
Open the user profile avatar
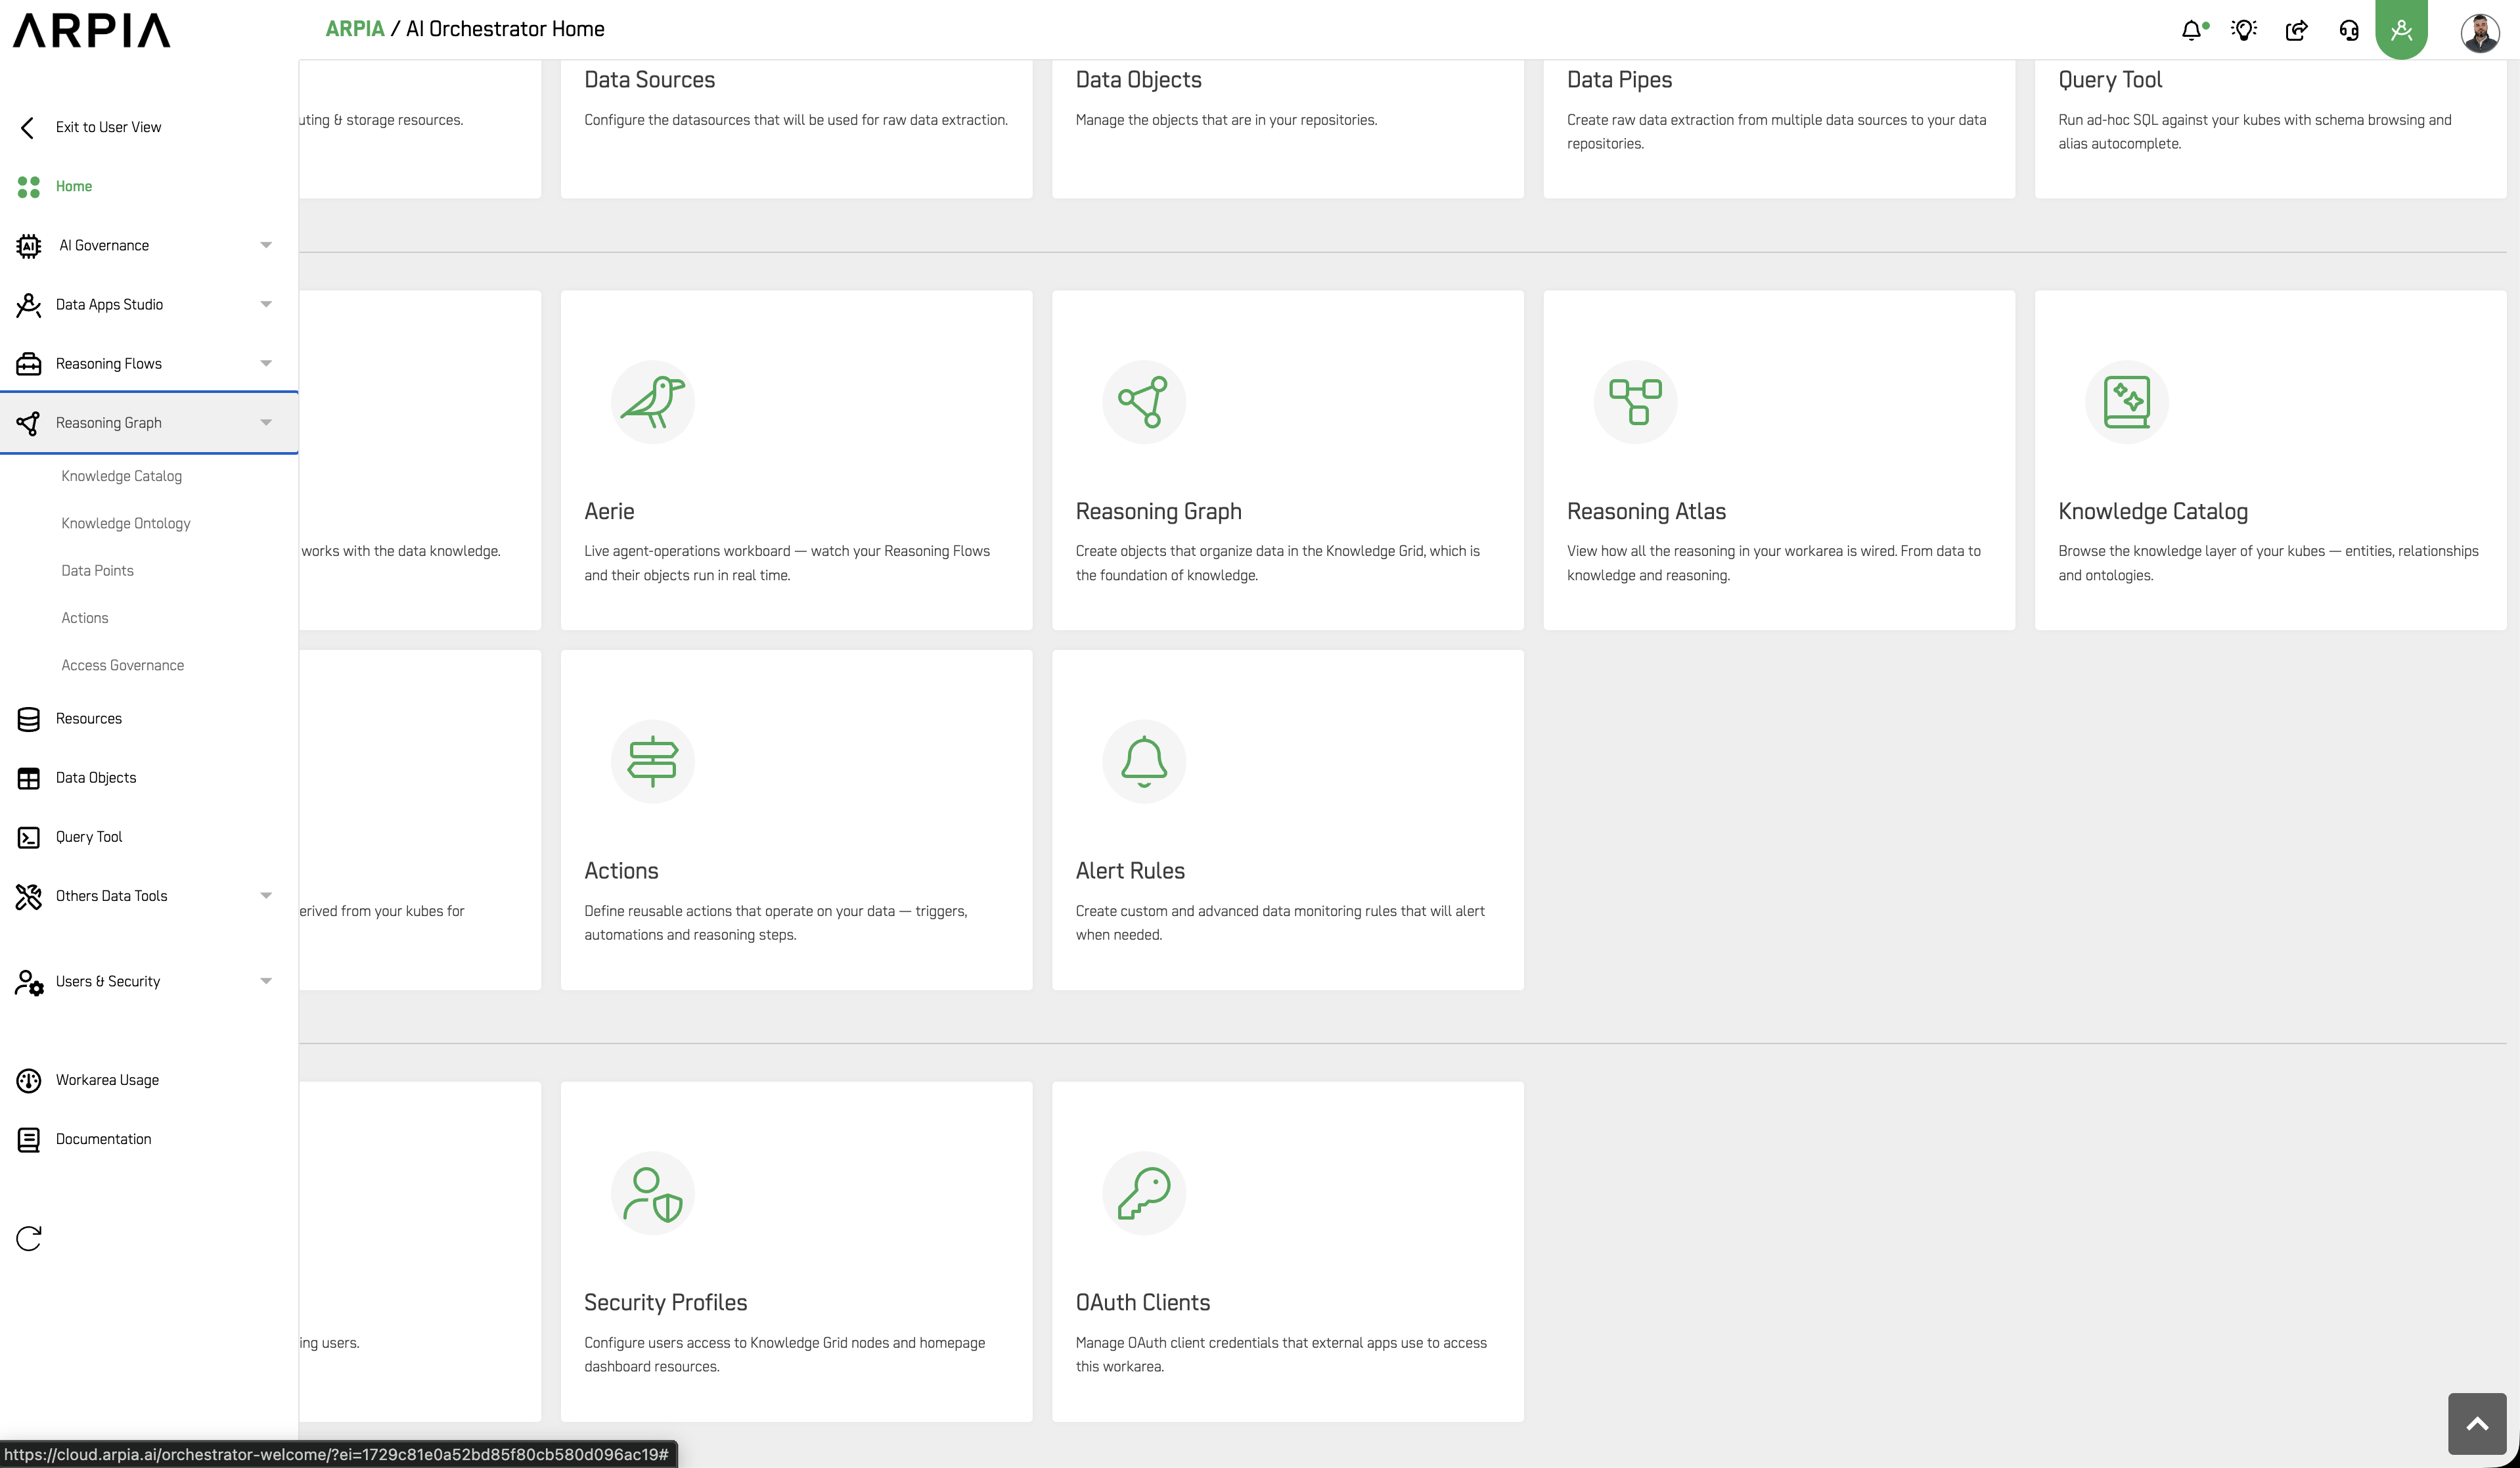(x=2480, y=32)
